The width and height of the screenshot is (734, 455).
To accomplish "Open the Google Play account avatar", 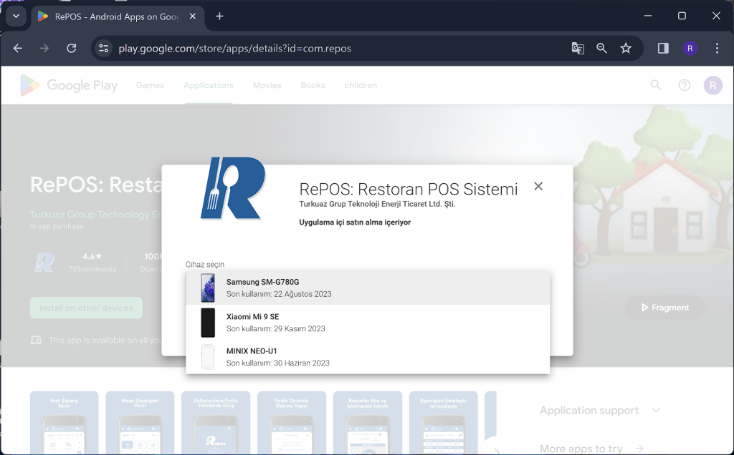I will pyautogui.click(x=712, y=85).
